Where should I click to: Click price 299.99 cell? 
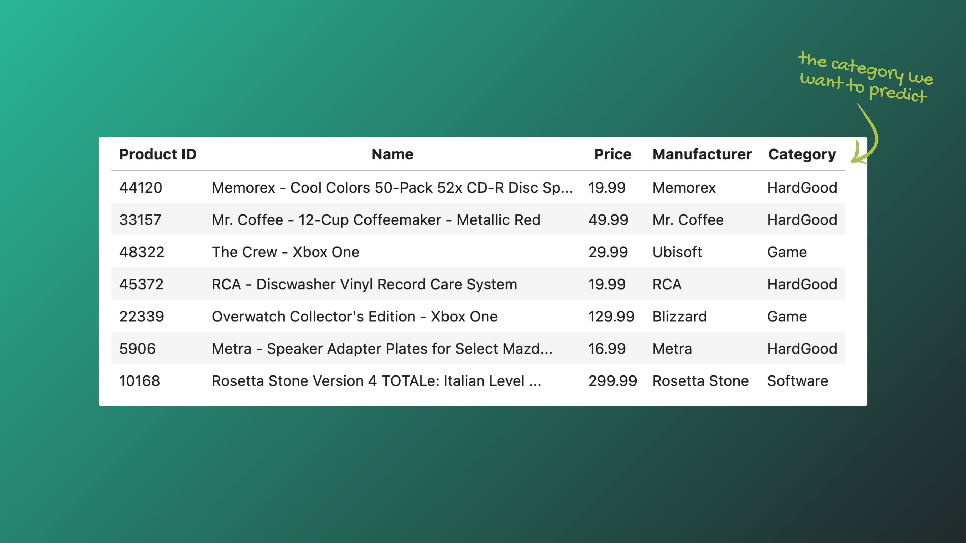(x=612, y=381)
